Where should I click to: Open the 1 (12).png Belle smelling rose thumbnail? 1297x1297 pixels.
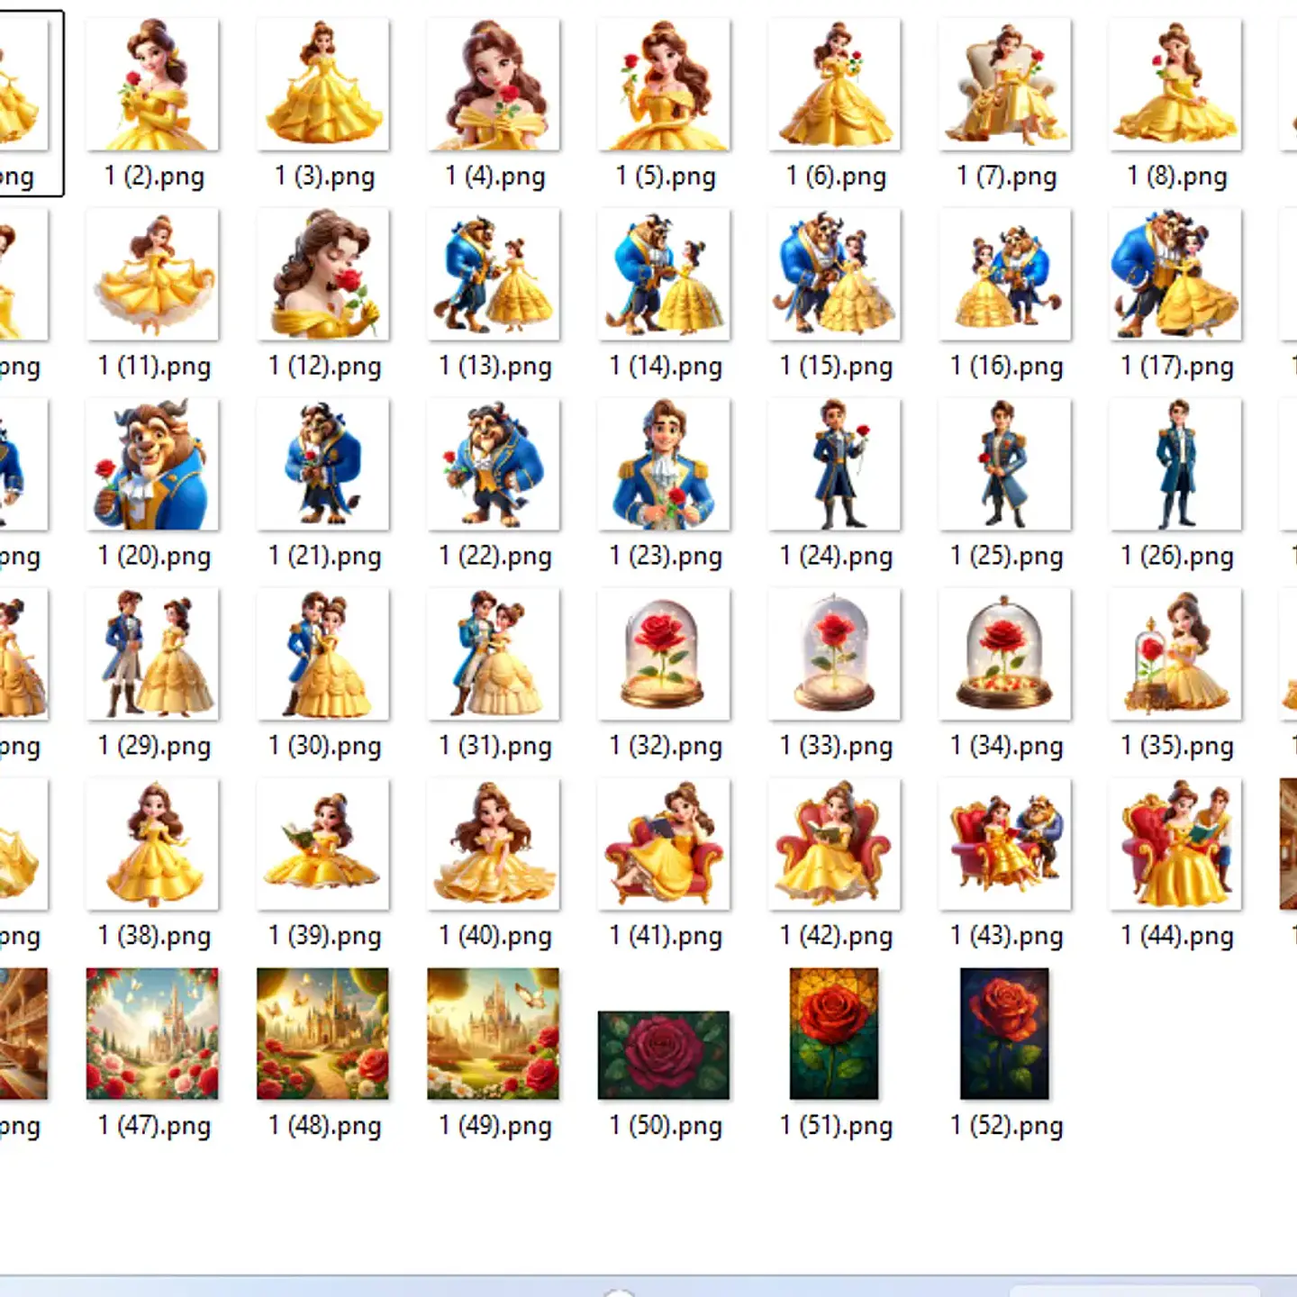pyautogui.click(x=323, y=275)
